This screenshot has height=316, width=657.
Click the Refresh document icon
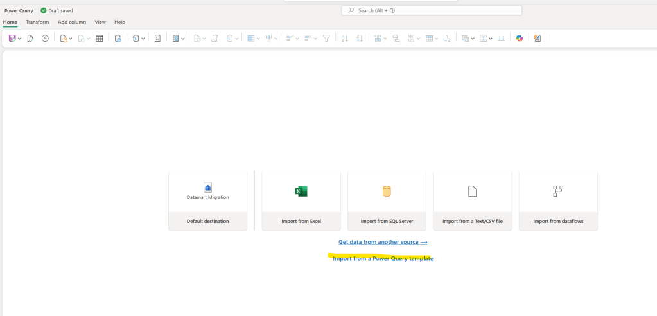click(197, 38)
